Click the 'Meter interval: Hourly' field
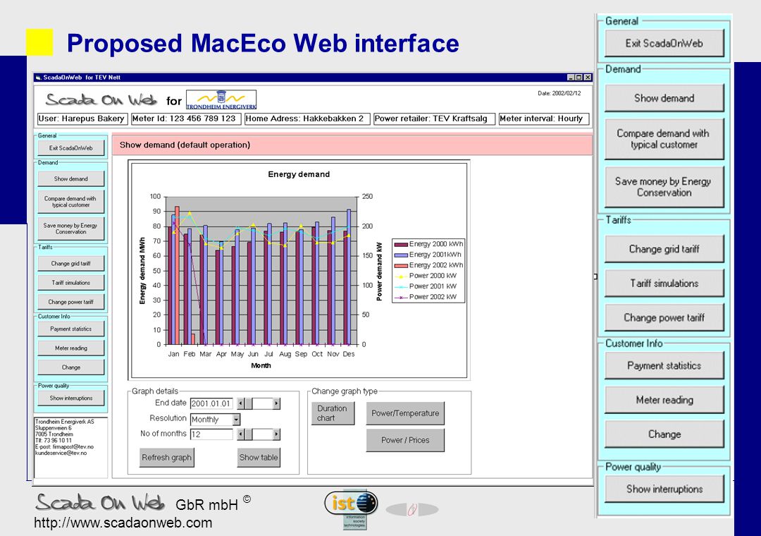Image resolution: width=761 pixels, height=536 pixels. coord(544,118)
